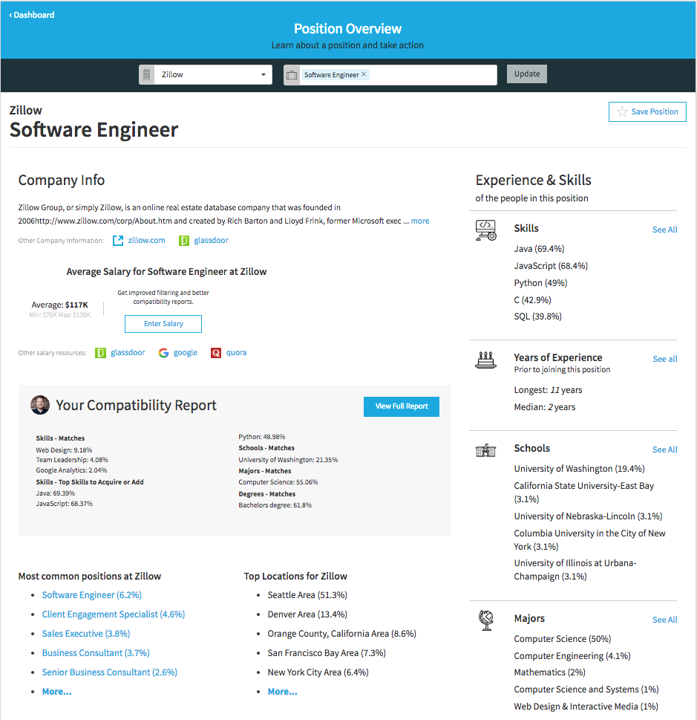Click JavaScript (68.4%) skill entry
The width and height of the screenshot is (697, 720).
[551, 266]
